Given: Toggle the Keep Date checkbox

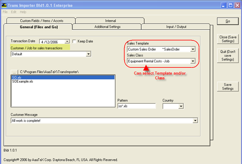Looking at the screenshot, I should click(x=74, y=41).
